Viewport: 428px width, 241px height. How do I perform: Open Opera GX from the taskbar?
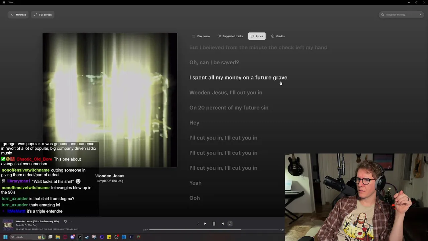[x=65, y=237]
